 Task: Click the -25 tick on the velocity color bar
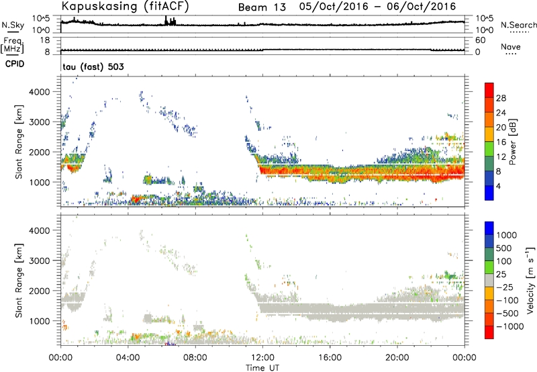(x=505, y=287)
